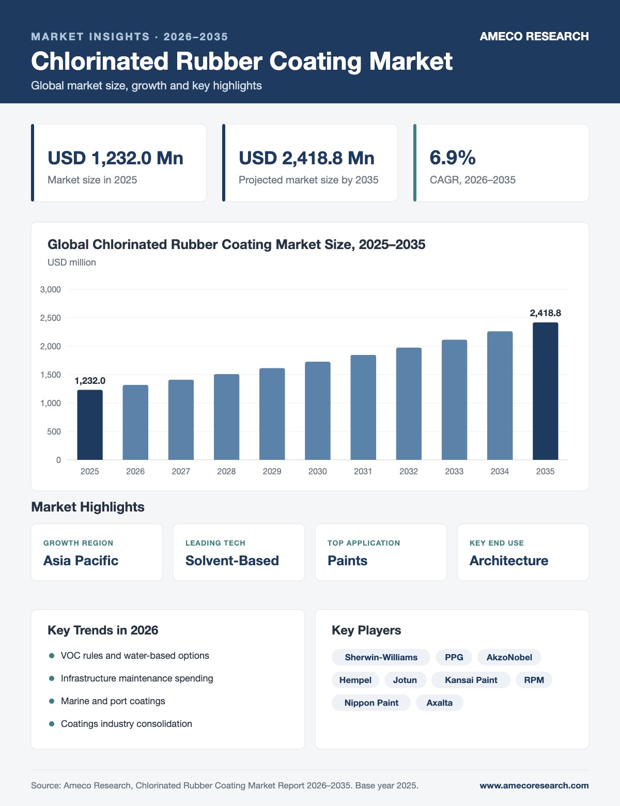The height and width of the screenshot is (806, 620).
Task: Click 'MARKET INSIGHTS · 2026–2035' header label
Action: click(130, 37)
